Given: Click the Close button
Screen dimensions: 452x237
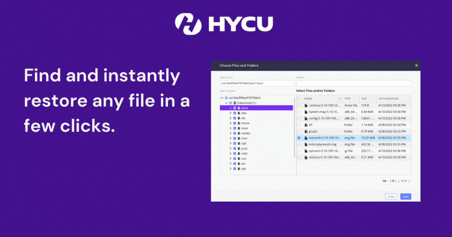Looking at the screenshot, I should pyautogui.click(x=391, y=197).
